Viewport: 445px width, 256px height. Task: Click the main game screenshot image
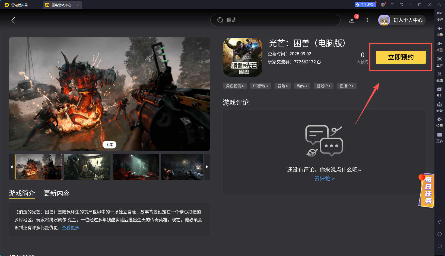point(109,94)
